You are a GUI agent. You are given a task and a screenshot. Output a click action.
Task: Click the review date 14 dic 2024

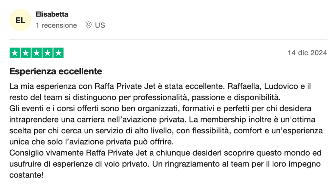(x=307, y=53)
